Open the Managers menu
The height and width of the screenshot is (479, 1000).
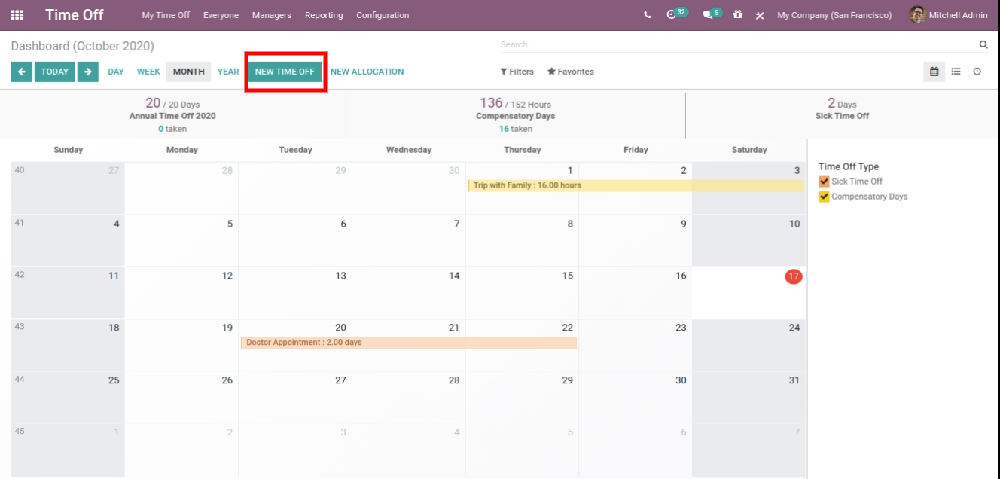pos(271,15)
